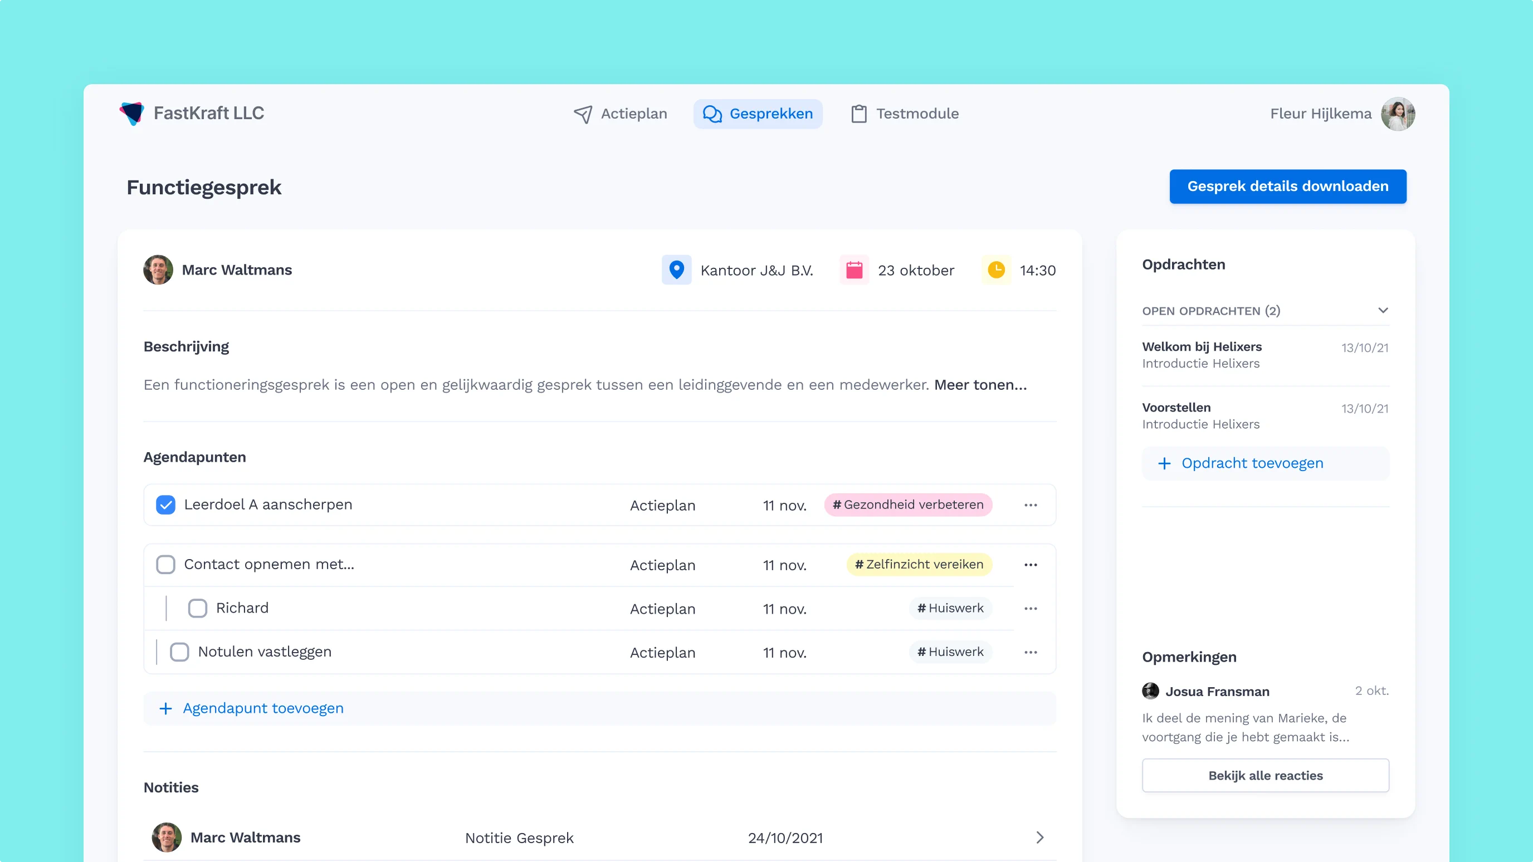This screenshot has height=862, width=1533.
Task: Click the Marc Waltmans name in header
Action: 237,270
